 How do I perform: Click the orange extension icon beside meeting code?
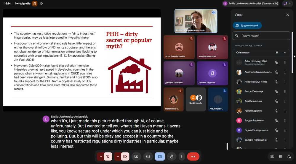coord(35,3)
